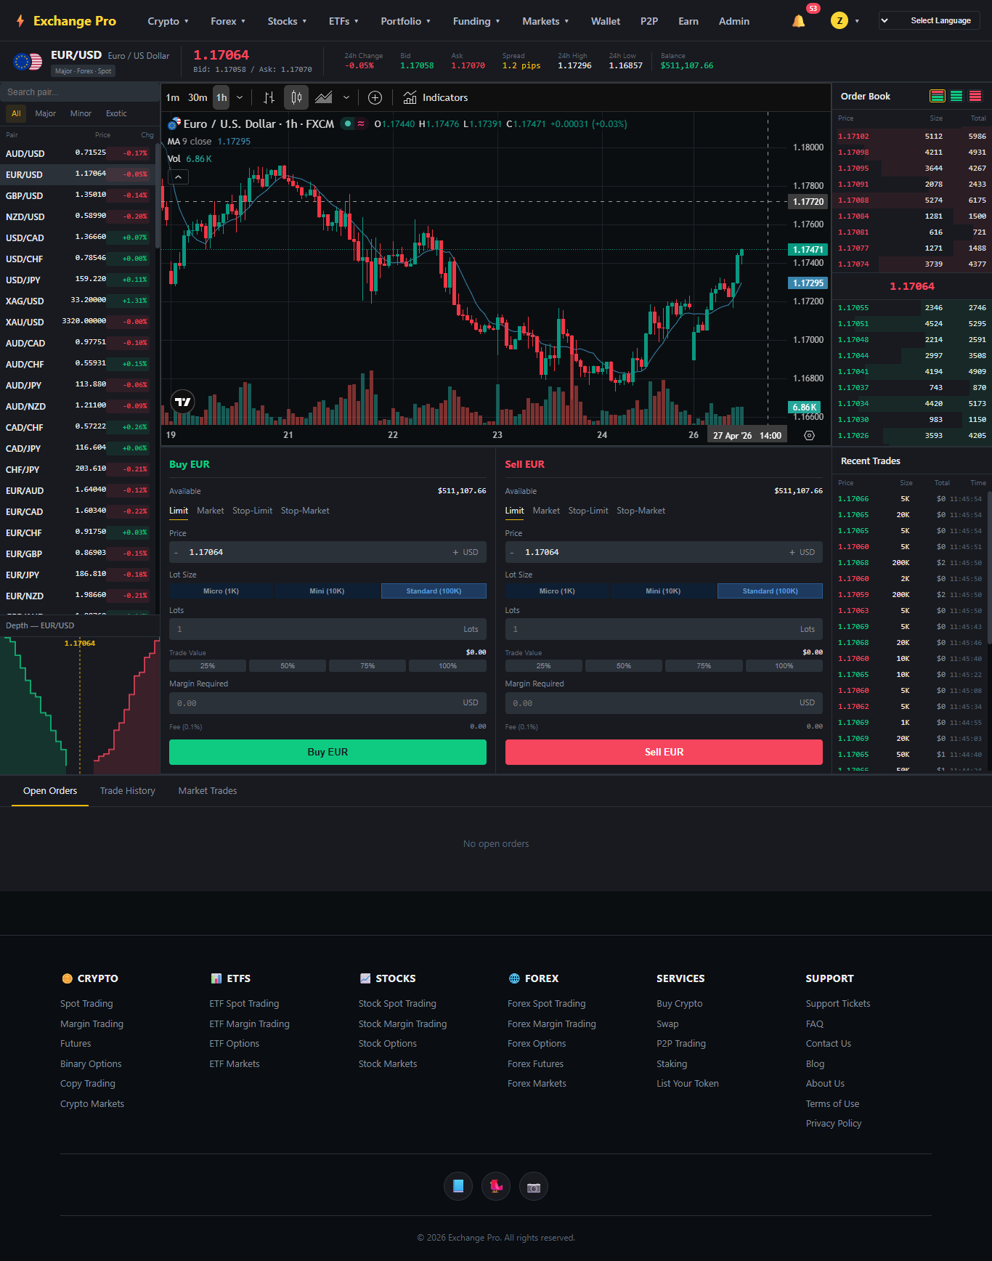Collapse the indicator legend chevron on the chart
Image resolution: width=992 pixels, height=1261 pixels.
tap(179, 177)
